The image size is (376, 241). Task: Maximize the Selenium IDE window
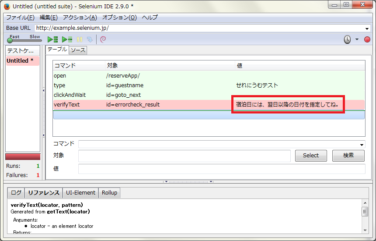coord(346,4)
